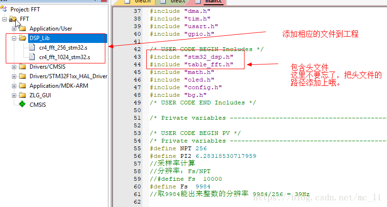Click line number 55 in the gutter
The height and width of the screenshot is (207, 387).
[137, 148]
